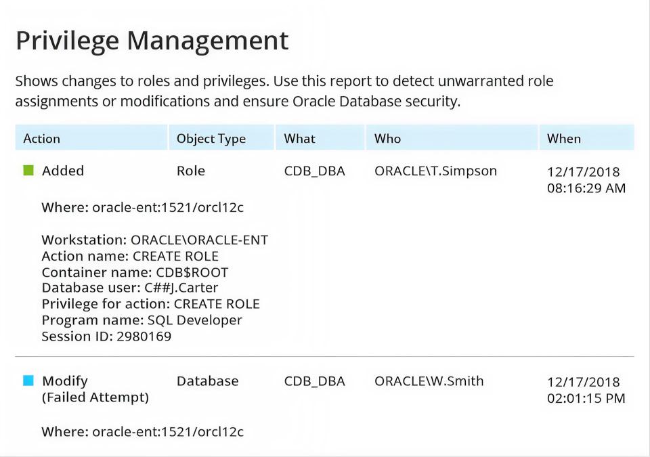Click the 08:16:29 AM timestamp
The height and width of the screenshot is (457, 650).
pos(586,188)
